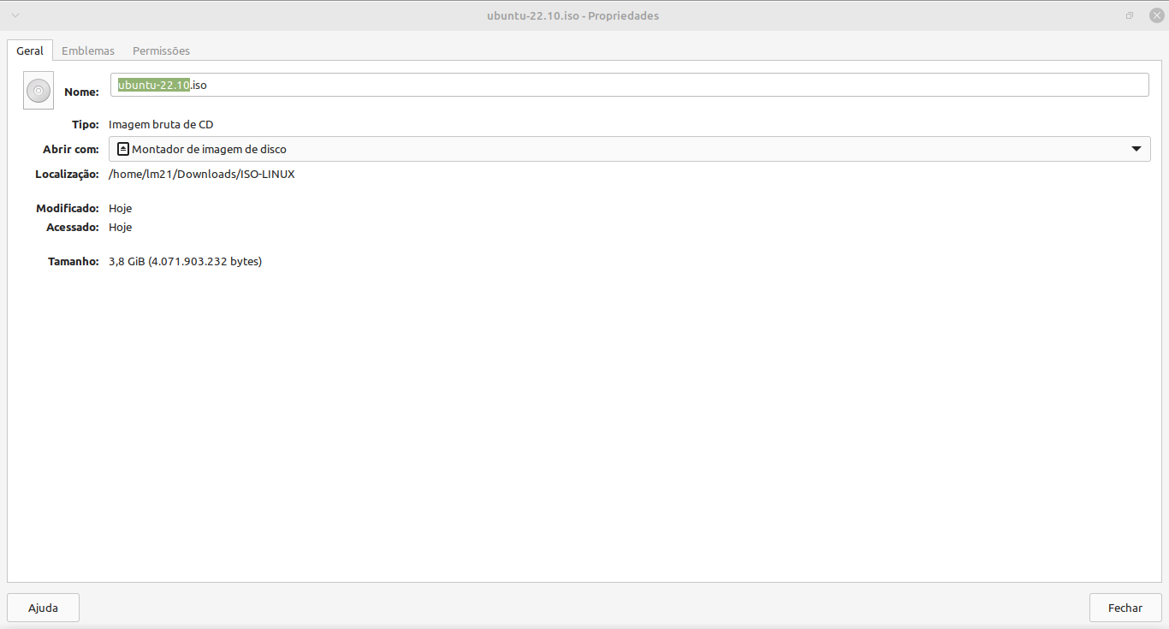Restore the window with the title bar restore icon
The width and height of the screenshot is (1169, 629).
[x=1130, y=16]
